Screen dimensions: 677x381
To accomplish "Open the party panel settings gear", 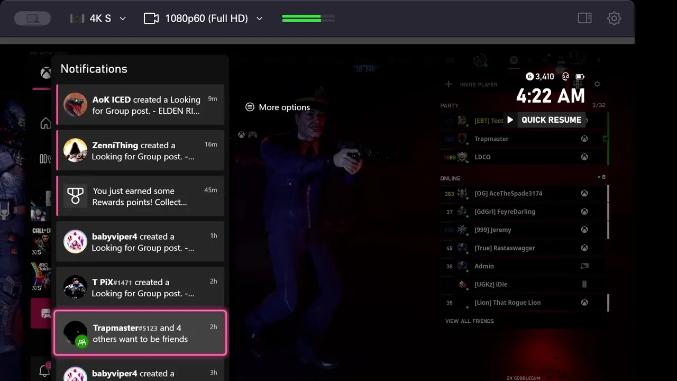I will tap(597, 84).
